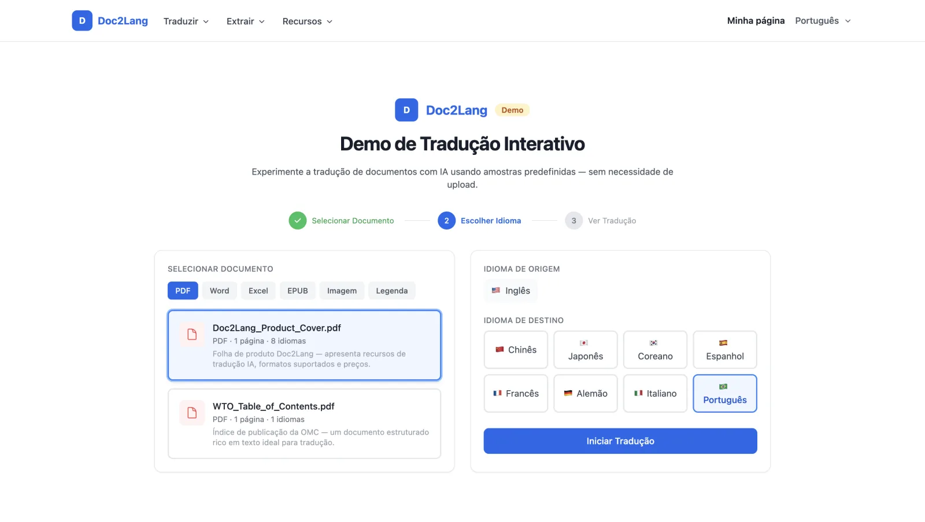Choose Português as target language

[725, 394]
